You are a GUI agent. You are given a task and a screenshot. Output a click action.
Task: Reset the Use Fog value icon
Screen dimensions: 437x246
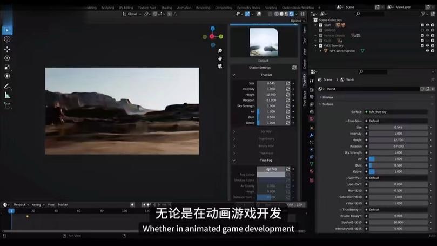(288, 169)
